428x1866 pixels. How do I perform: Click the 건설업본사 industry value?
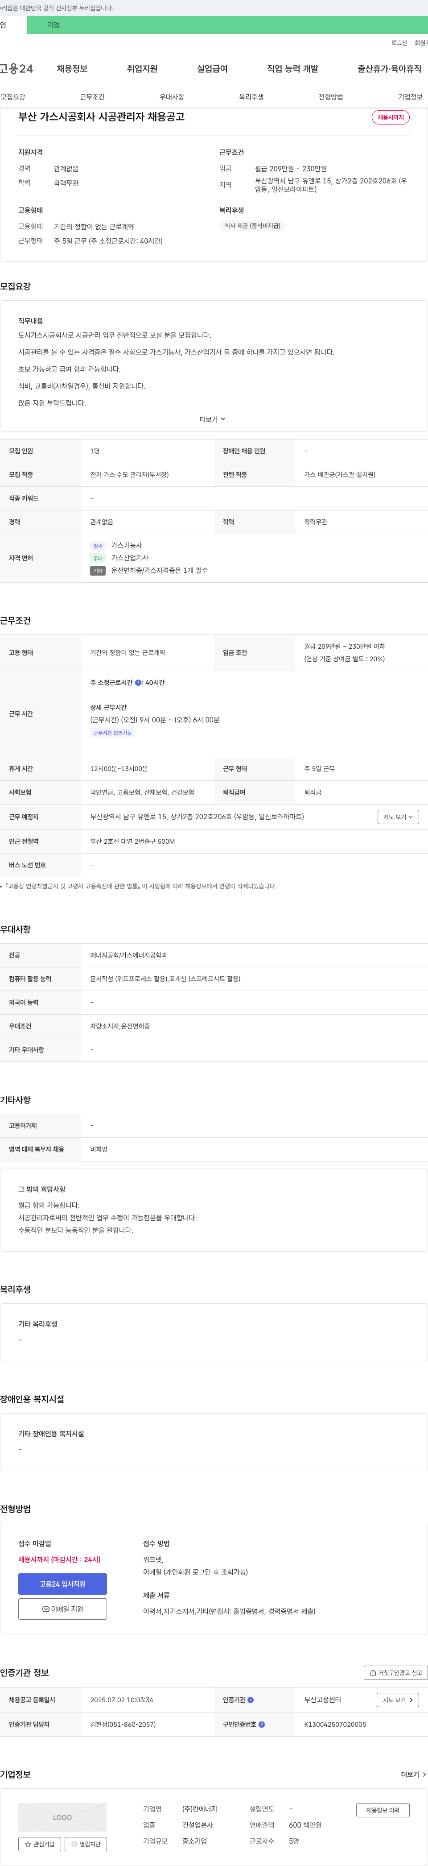coord(197,1825)
